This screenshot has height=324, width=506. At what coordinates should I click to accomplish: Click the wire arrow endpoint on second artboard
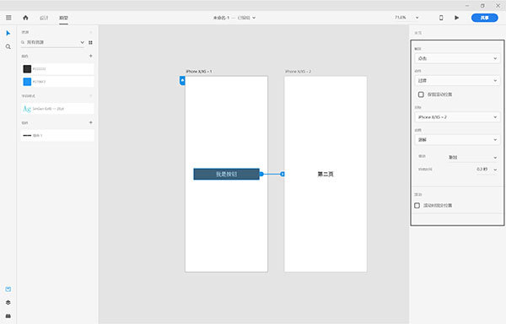coord(283,174)
